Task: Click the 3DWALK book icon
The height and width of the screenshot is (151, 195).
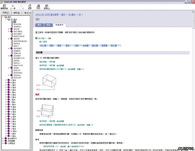Action: click(x=12, y=75)
